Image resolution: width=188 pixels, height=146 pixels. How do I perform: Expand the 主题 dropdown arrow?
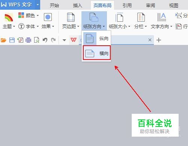pyautogui.click(x=14, y=27)
